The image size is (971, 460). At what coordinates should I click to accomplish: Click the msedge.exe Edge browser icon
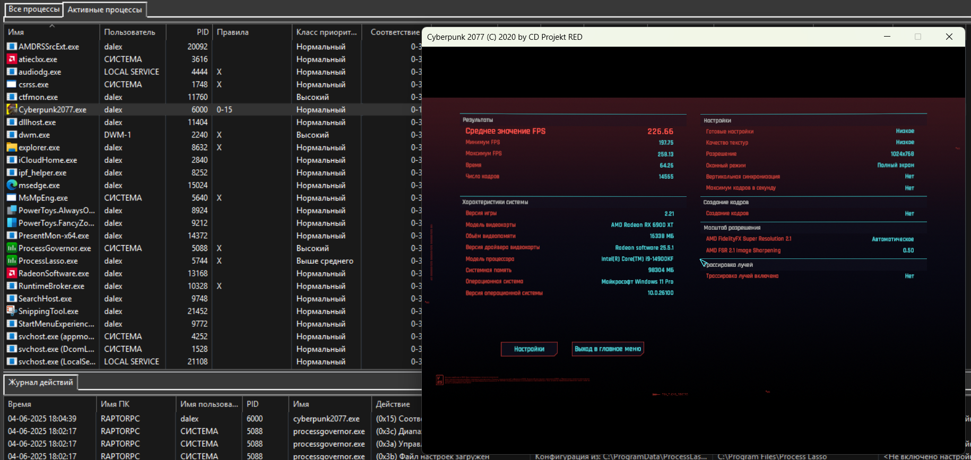[12, 185]
